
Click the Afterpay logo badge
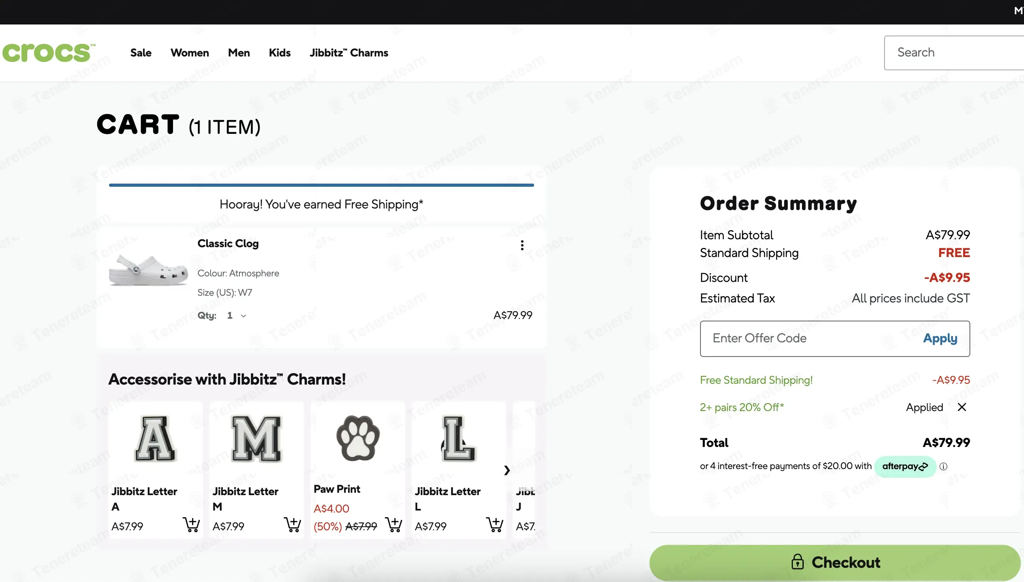point(905,466)
